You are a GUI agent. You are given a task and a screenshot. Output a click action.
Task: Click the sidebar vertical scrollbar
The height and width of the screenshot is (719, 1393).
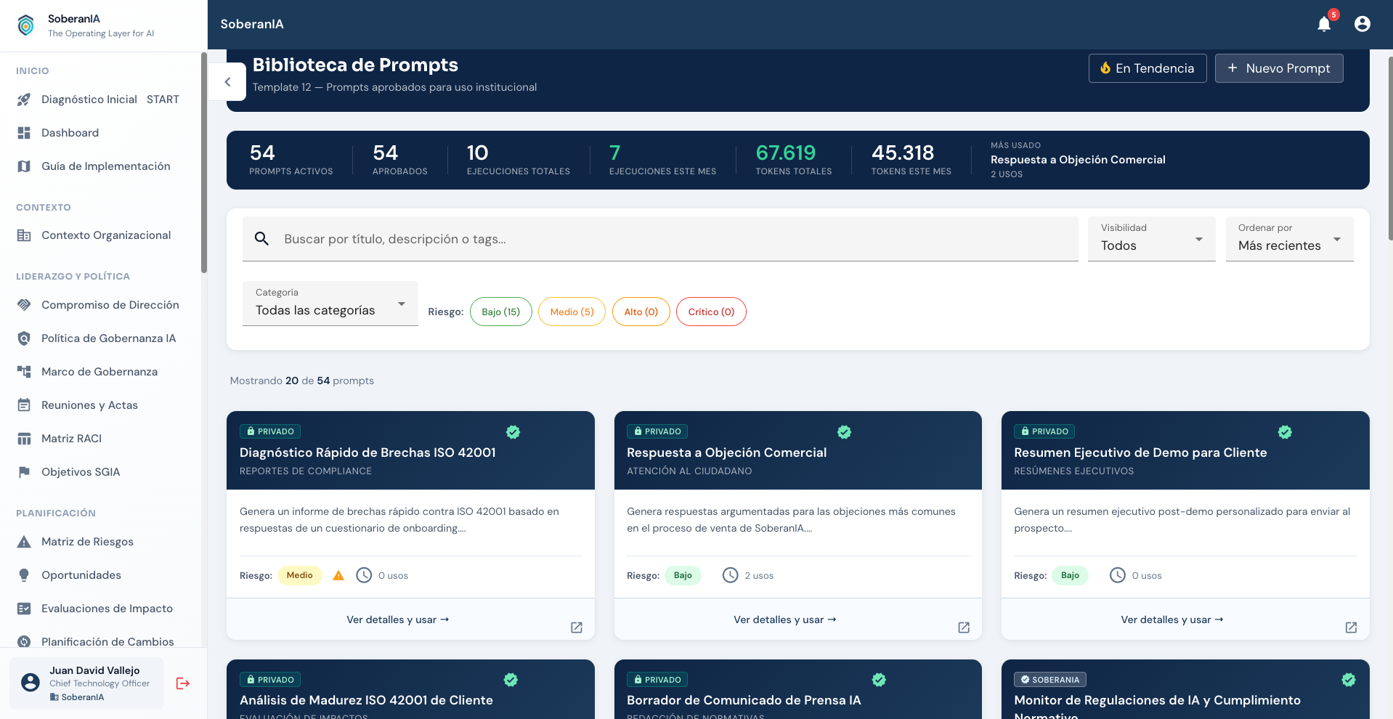click(204, 163)
